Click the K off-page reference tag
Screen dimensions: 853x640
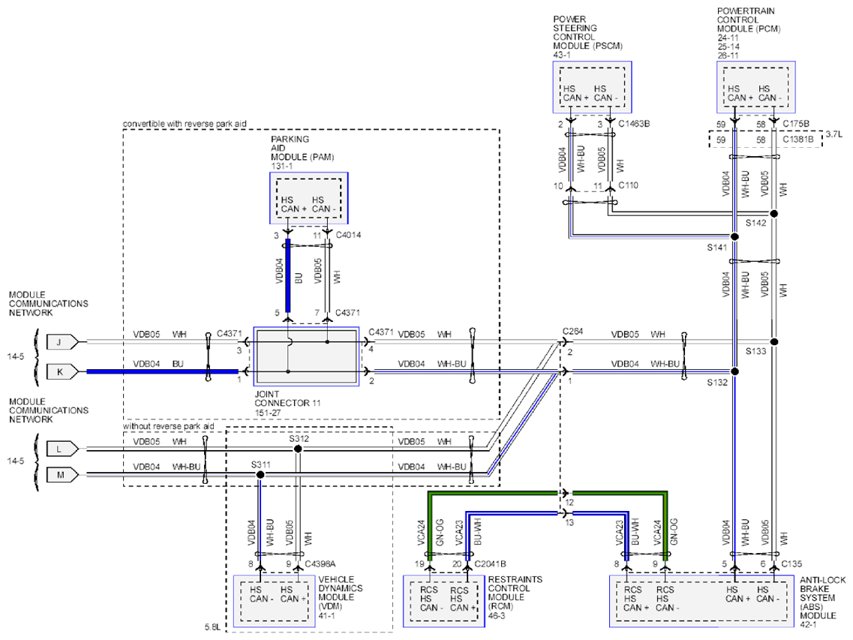coord(62,371)
